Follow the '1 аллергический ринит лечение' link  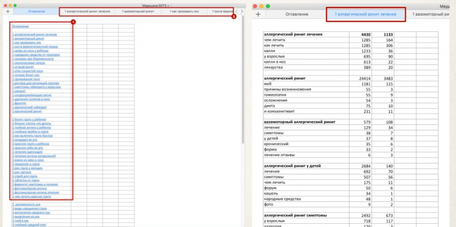[x=35, y=34]
